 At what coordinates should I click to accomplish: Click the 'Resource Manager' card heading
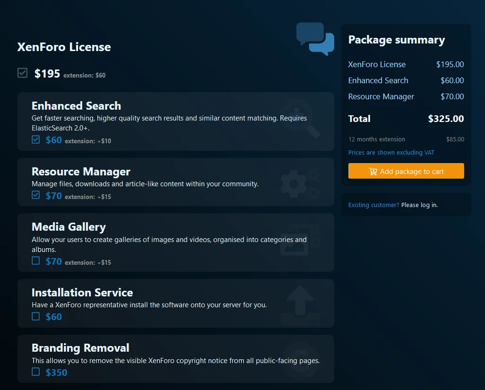pos(81,171)
